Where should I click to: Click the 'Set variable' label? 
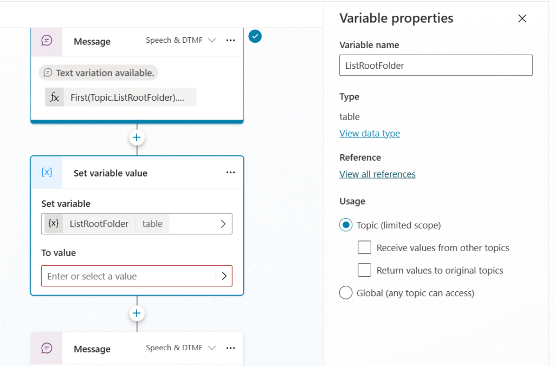66,204
